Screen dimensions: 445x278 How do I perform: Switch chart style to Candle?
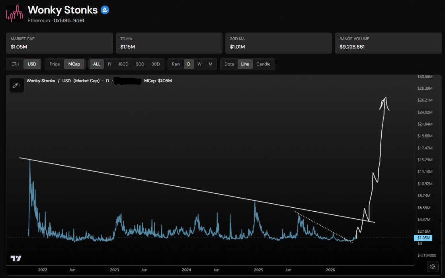click(263, 64)
